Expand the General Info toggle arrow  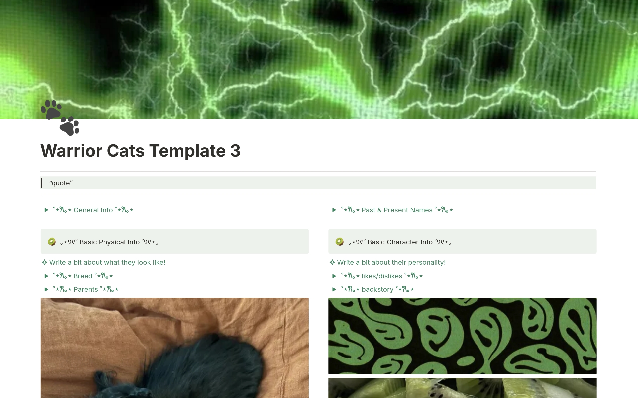(x=46, y=210)
